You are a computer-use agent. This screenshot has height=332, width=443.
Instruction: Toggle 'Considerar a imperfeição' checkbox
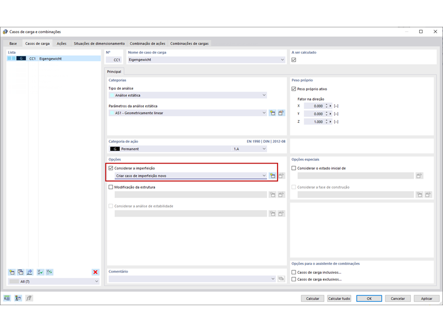pos(111,168)
